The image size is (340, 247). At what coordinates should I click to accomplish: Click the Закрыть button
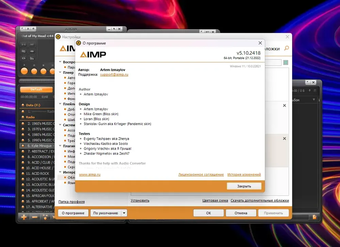pos(244,186)
